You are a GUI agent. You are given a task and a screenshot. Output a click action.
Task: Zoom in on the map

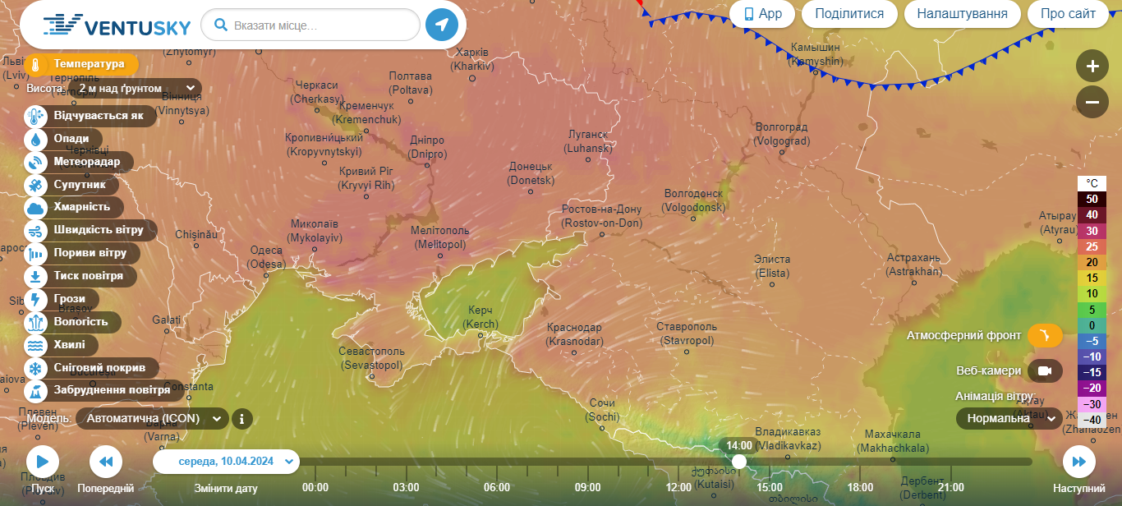1092,67
